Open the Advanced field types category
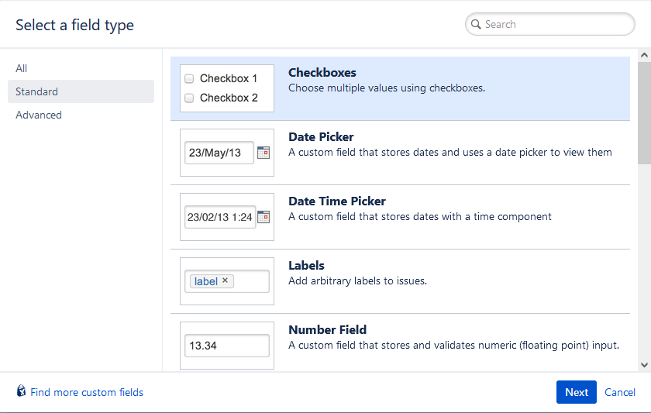The image size is (651, 413). pyautogui.click(x=39, y=115)
